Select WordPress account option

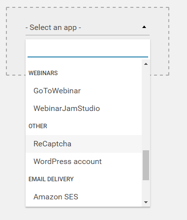[84, 162]
